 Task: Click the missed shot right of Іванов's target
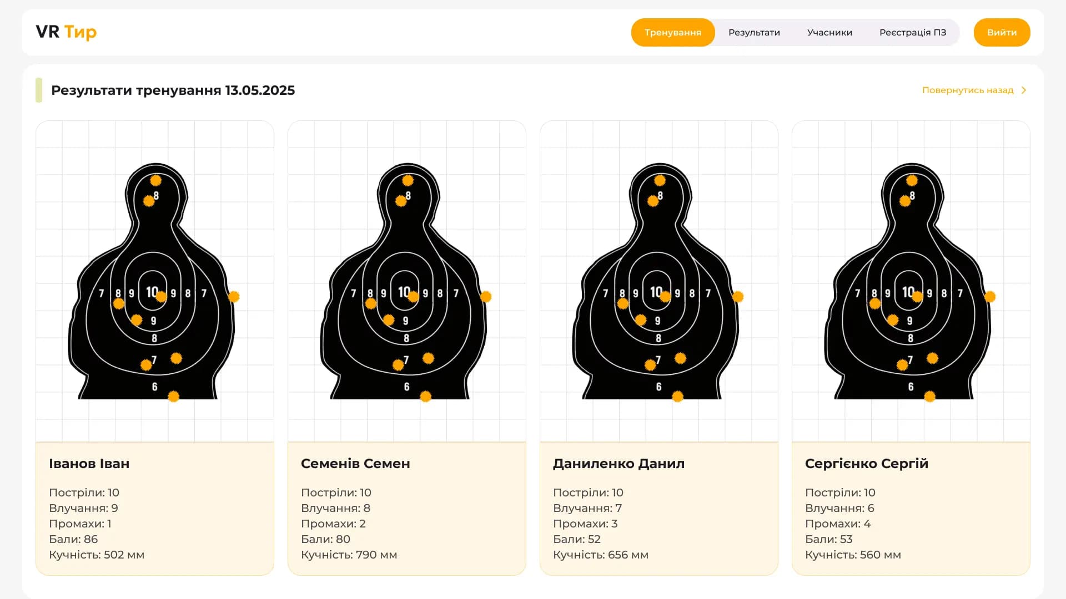pos(234,297)
